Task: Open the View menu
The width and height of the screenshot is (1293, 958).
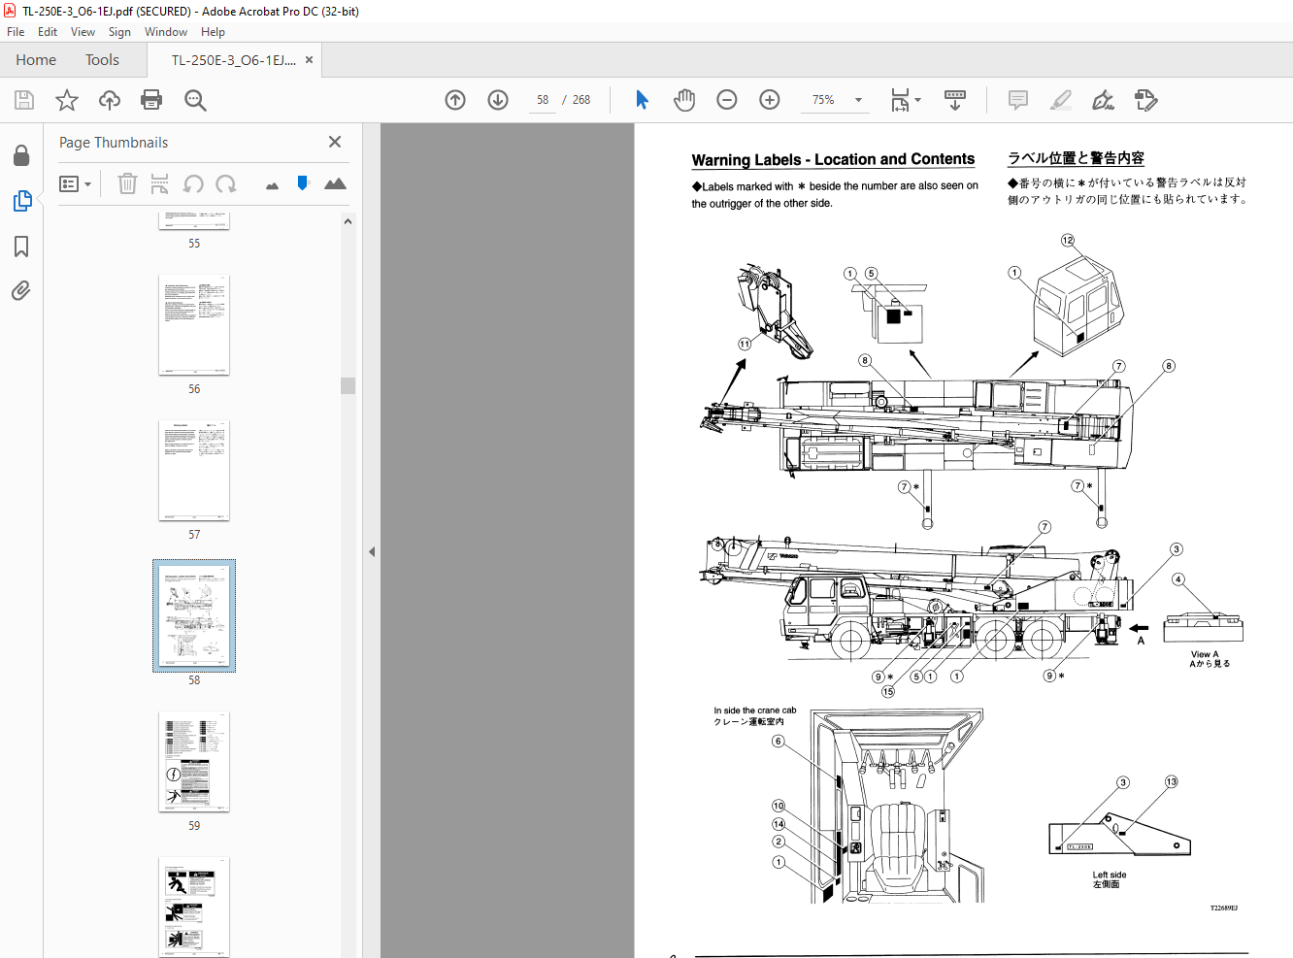Action: tap(83, 32)
